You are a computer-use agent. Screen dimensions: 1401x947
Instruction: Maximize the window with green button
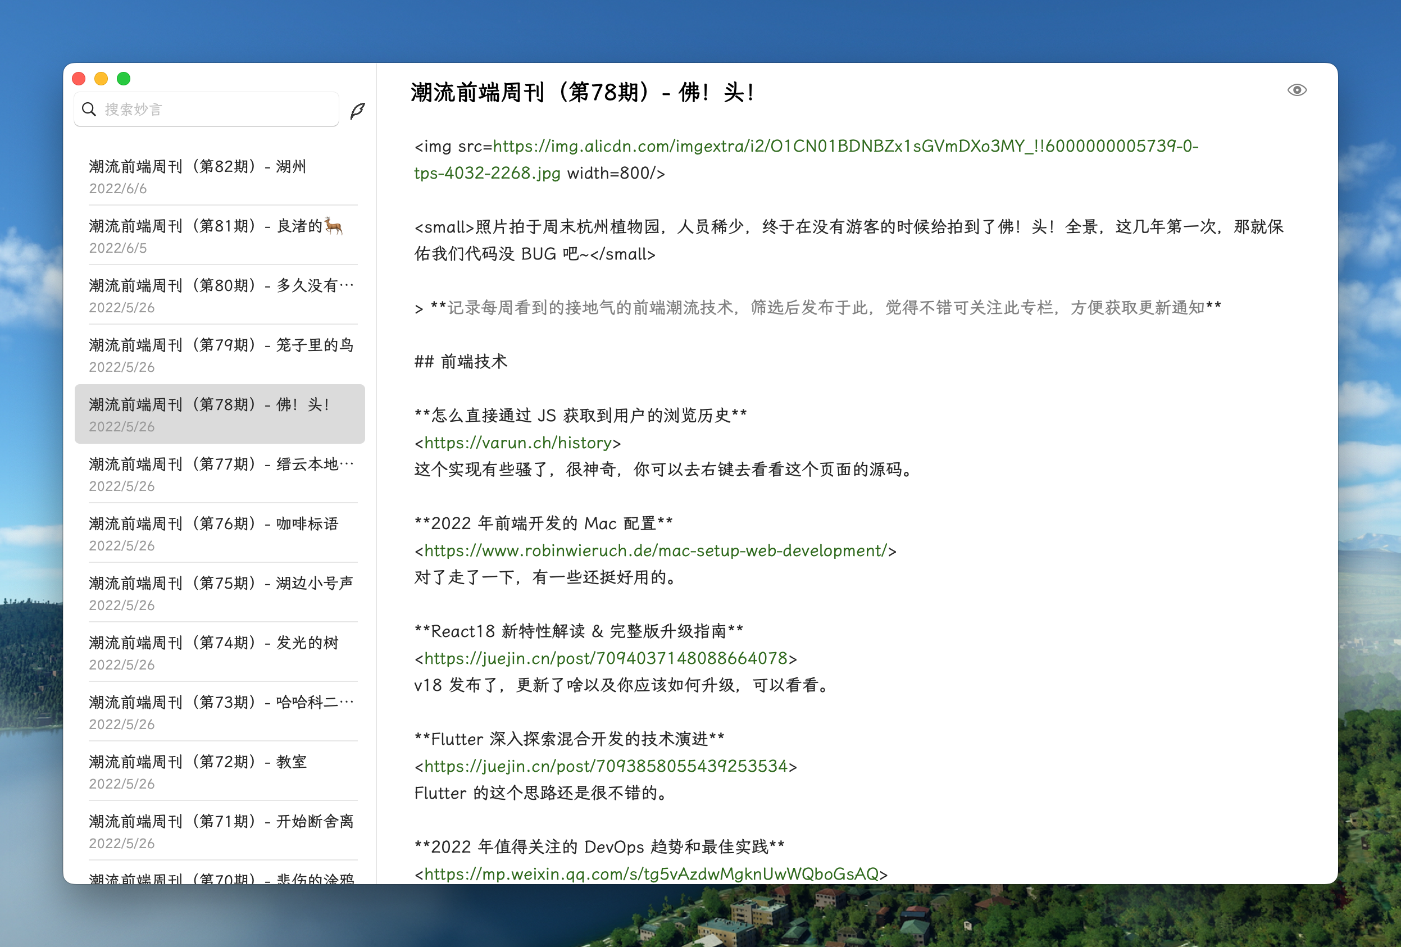[x=124, y=79]
